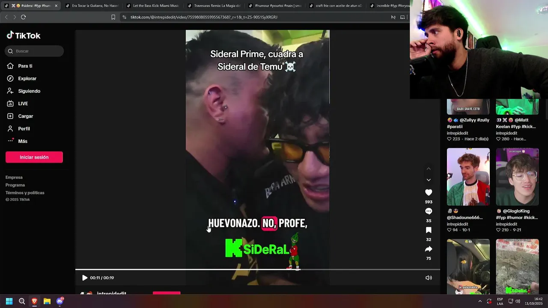Bookmark this page in the address bar

coord(113,17)
